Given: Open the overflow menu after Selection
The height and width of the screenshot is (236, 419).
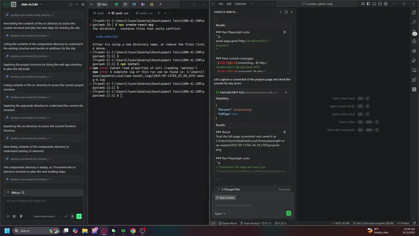Looking at the screenshot, I should coord(252,4).
